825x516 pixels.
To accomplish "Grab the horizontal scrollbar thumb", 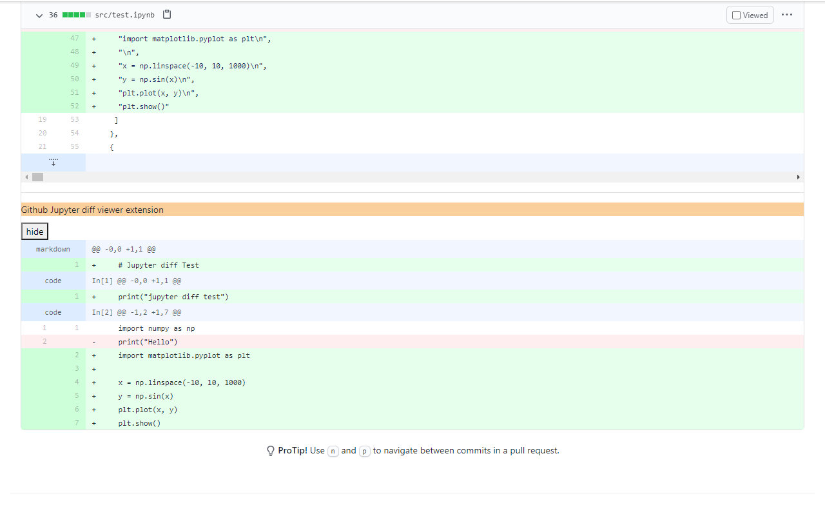I will [x=37, y=177].
